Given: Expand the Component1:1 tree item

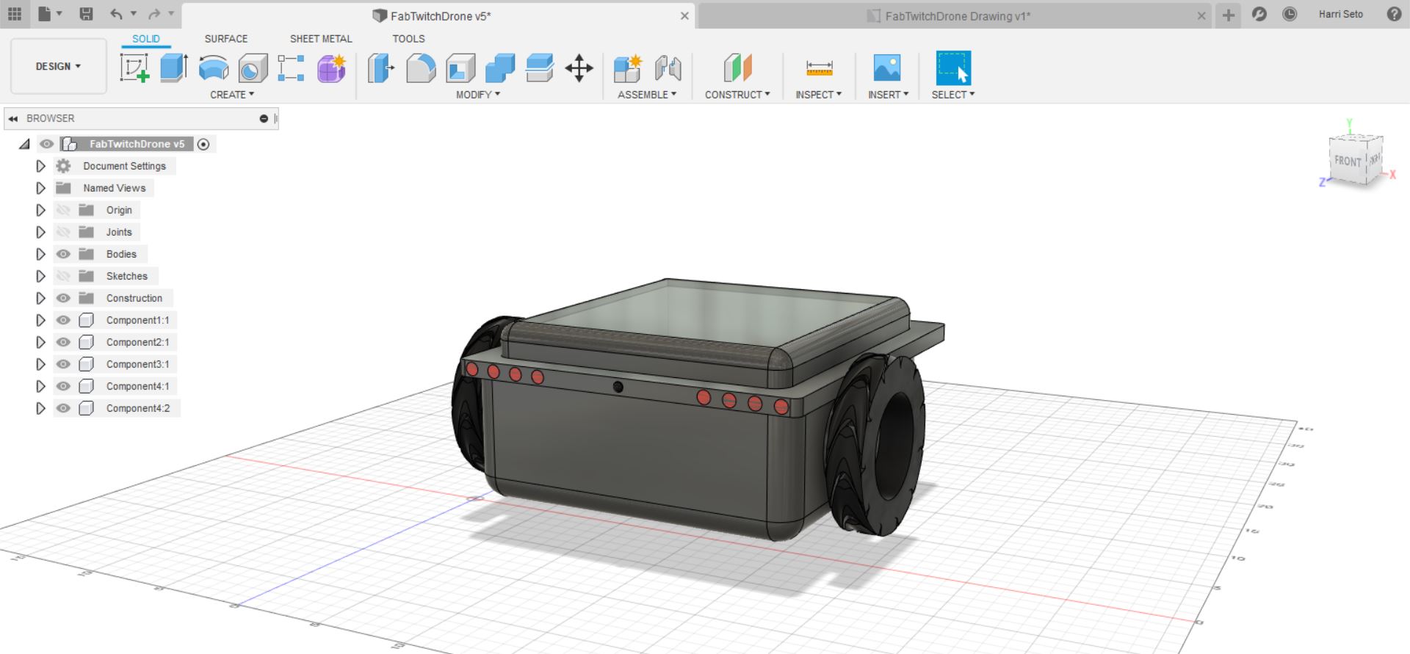Looking at the screenshot, I should pyautogui.click(x=40, y=320).
